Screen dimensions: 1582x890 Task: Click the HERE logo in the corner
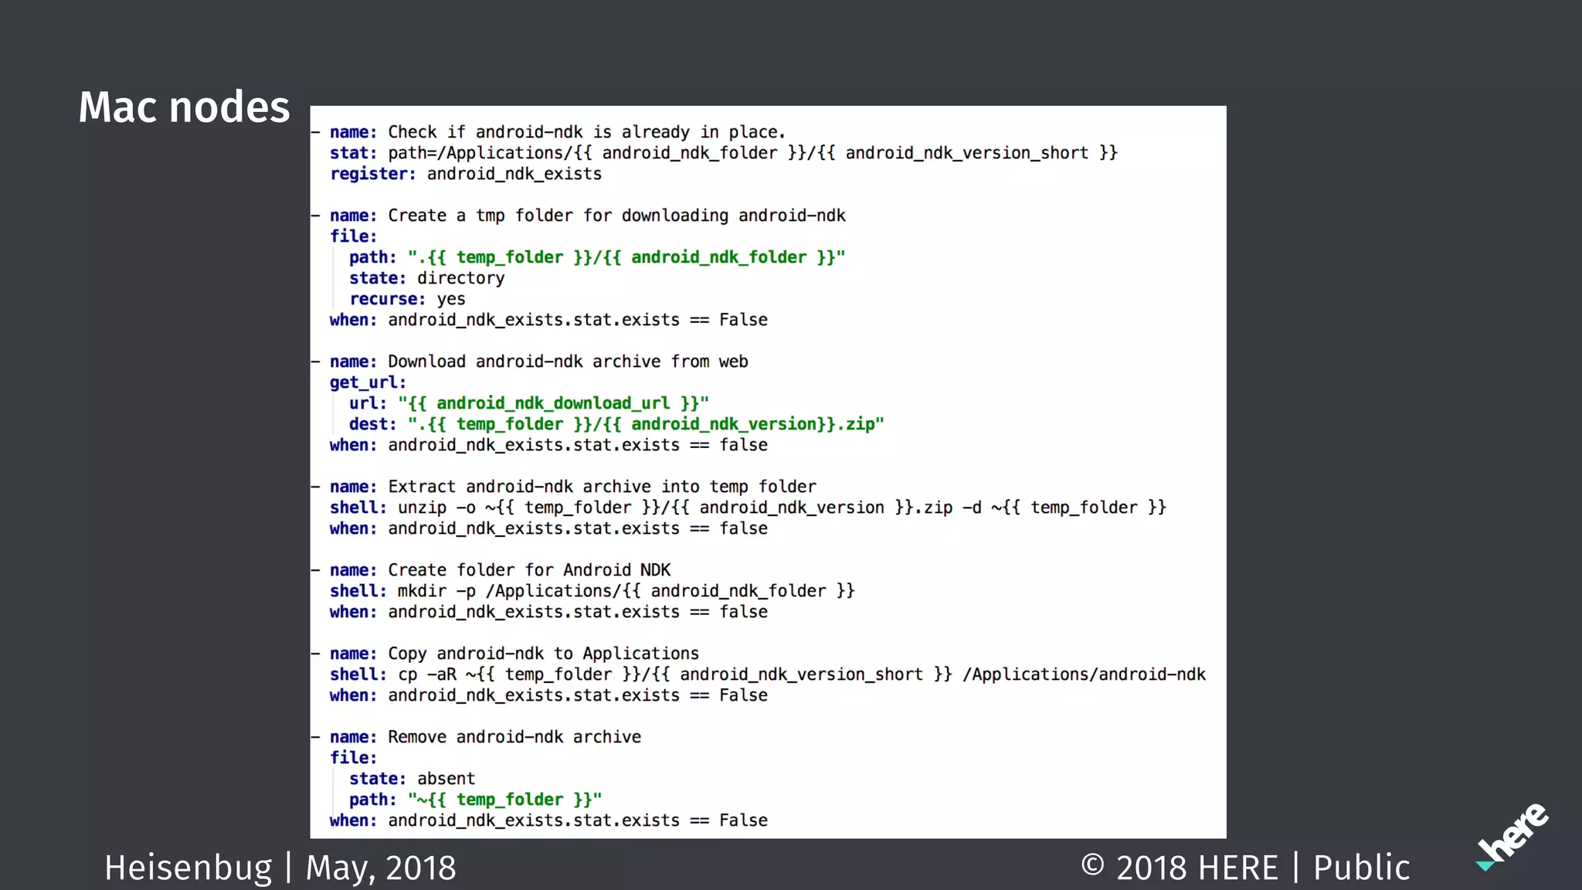tap(1512, 837)
